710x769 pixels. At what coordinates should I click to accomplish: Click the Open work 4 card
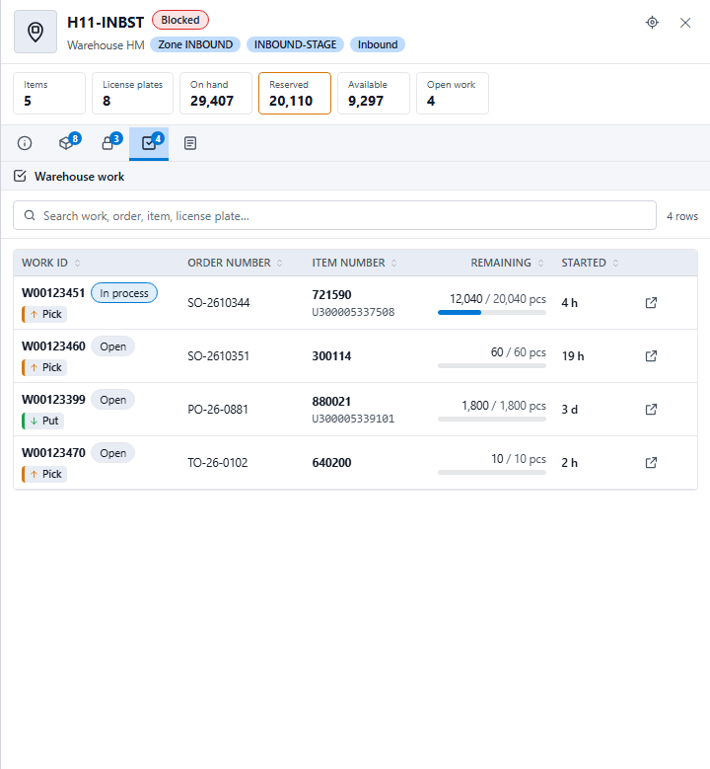[453, 93]
